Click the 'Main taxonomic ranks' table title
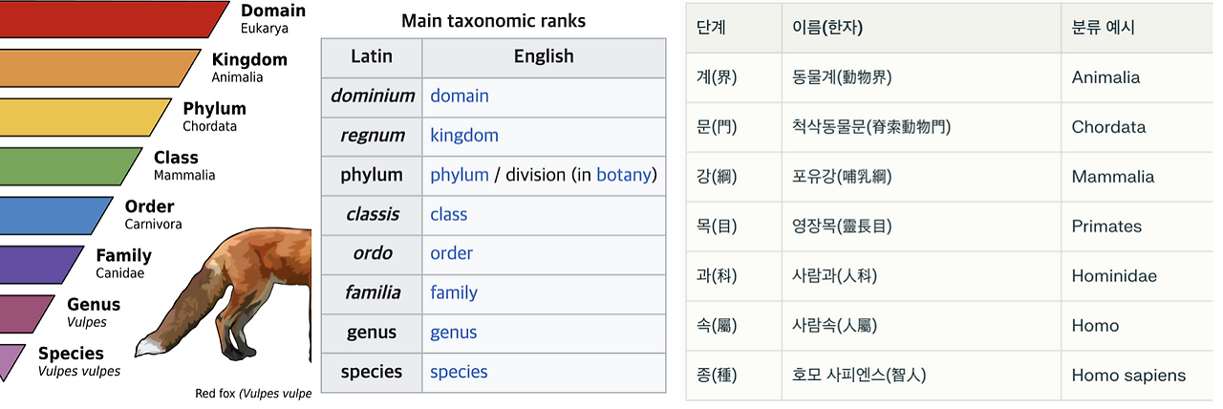Image resolution: width=1223 pixels, height=409 pixels. coord(493,20)
